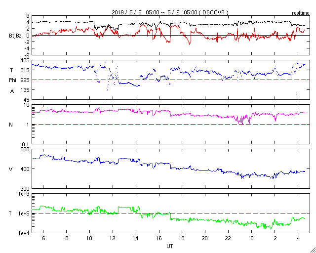
Task: Click the "20" hour label on the UT axis
Action: pyautogui.click(x=205, y=238)
